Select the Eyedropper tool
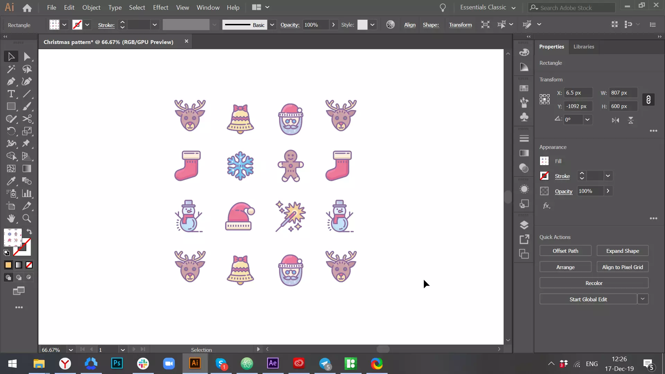The width and height of the screenshot is (665, 374). coord(11,181)
